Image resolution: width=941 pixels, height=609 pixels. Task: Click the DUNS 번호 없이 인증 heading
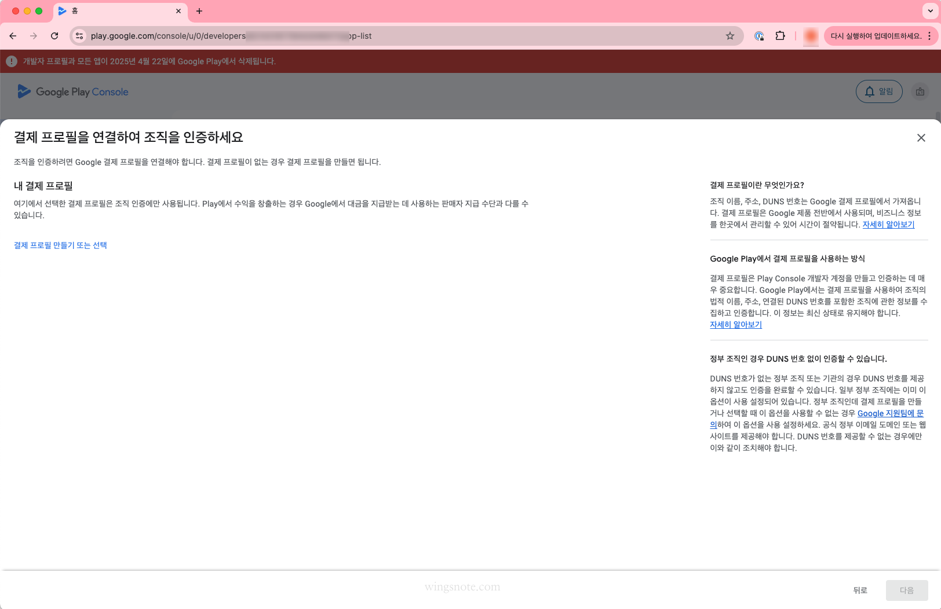pos(798,359)
